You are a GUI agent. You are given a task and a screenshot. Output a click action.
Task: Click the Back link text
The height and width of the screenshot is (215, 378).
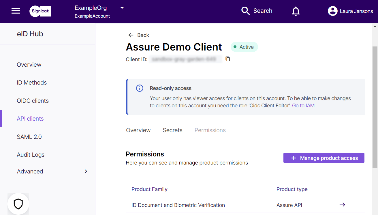pyautogui.click(x=143, y=35)
